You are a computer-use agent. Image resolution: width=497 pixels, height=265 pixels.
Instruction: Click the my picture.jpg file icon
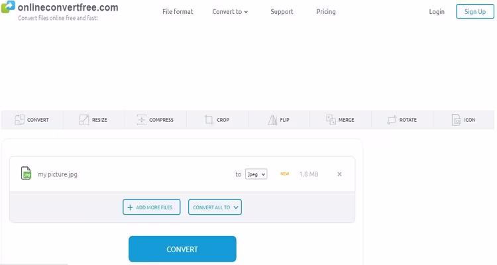point(27,174)
